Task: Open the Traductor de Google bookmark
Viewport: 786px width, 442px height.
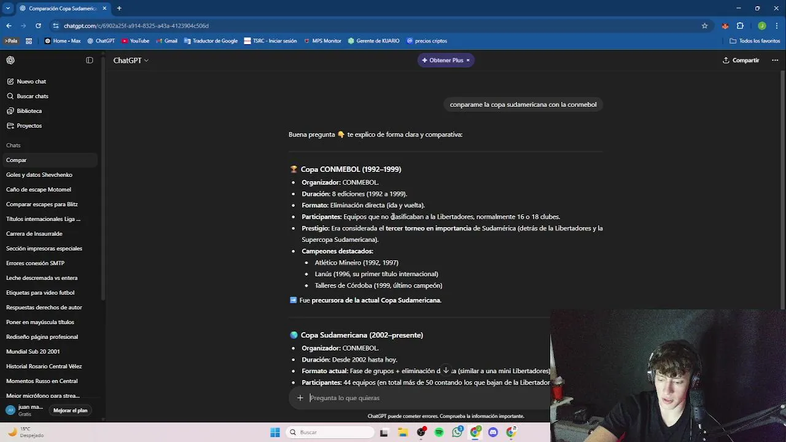Action: point(211,41)
